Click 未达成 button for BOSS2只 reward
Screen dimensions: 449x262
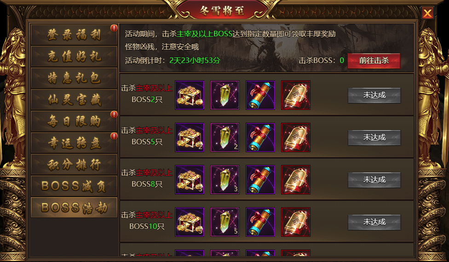point(374,95)
